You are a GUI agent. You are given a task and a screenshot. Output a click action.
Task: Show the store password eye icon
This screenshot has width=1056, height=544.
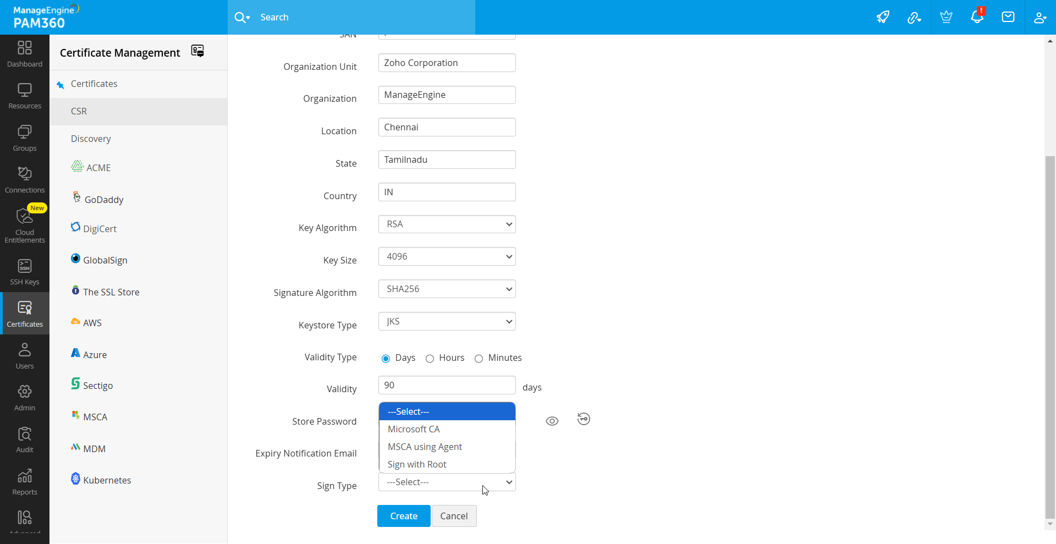[x=552, y=421]
